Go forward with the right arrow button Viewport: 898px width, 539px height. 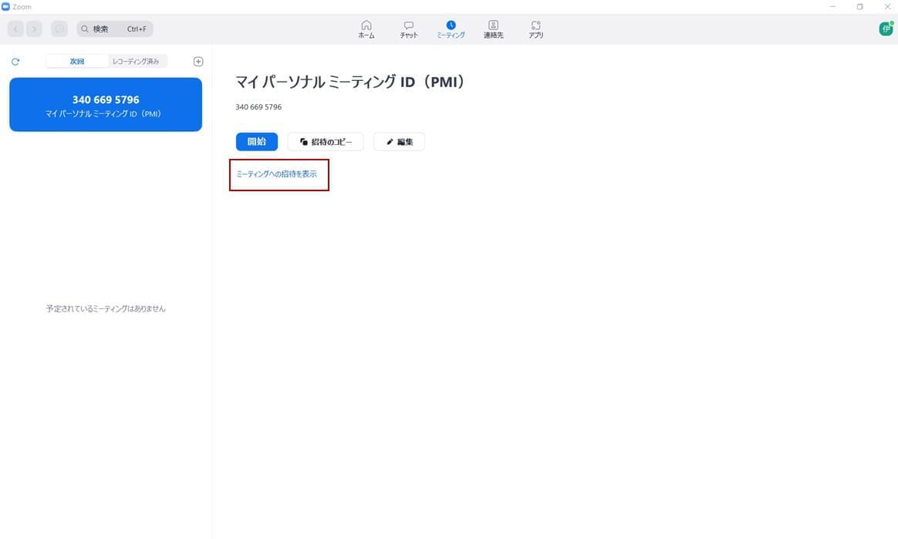(34, 29)
